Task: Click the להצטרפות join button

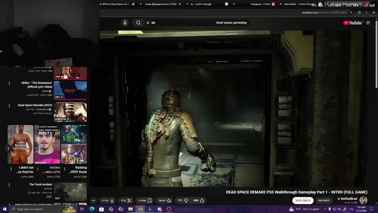Action: click(324, 201)
